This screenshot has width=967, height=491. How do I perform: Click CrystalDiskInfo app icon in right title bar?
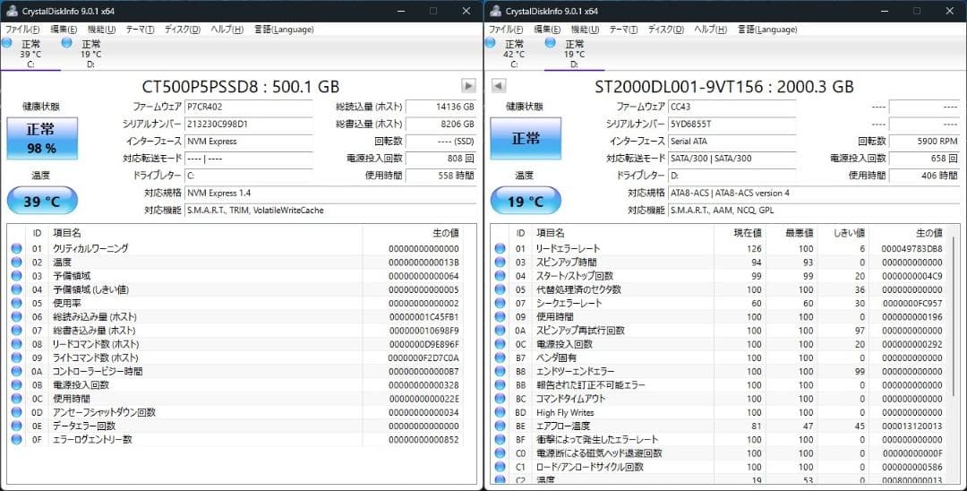(x=494, y=11)
